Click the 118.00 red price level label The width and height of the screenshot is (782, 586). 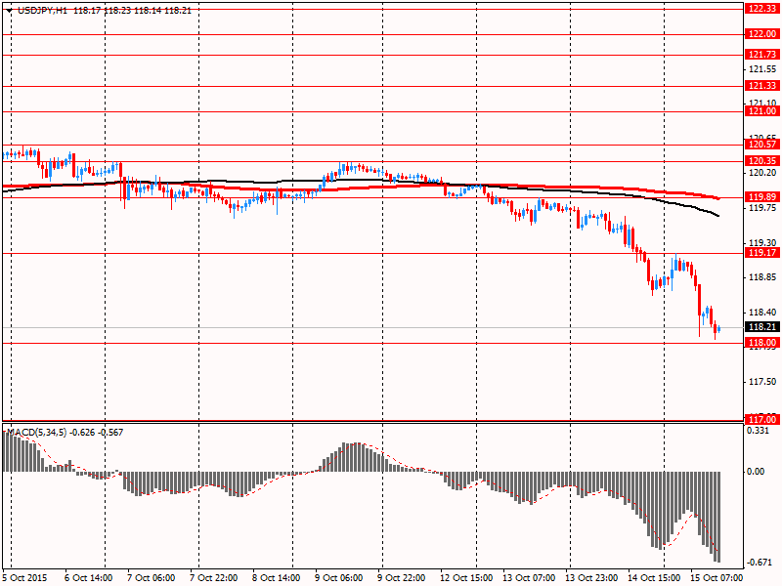761,343
